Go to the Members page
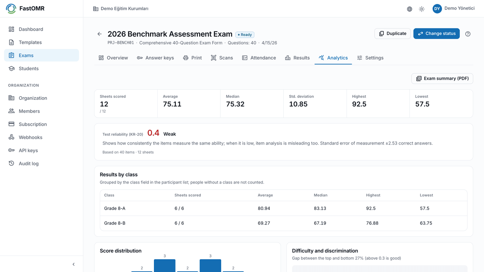Screen dimensions: 484x272 pos(42,111)
